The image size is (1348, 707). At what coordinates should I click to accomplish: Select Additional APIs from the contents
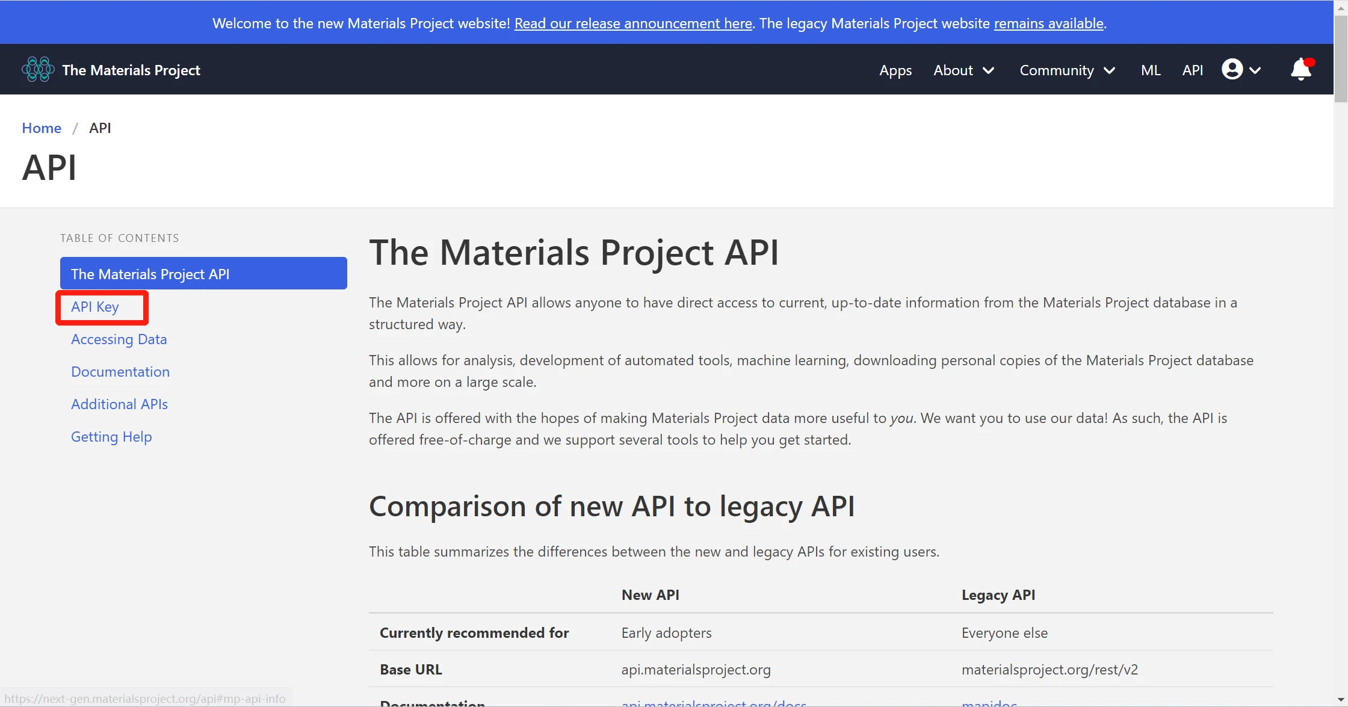[119, 404]
